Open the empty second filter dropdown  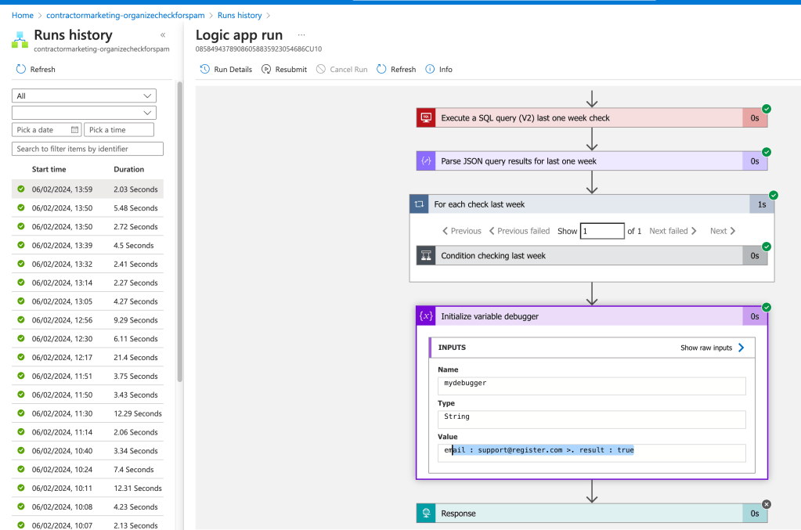point(84,113)
